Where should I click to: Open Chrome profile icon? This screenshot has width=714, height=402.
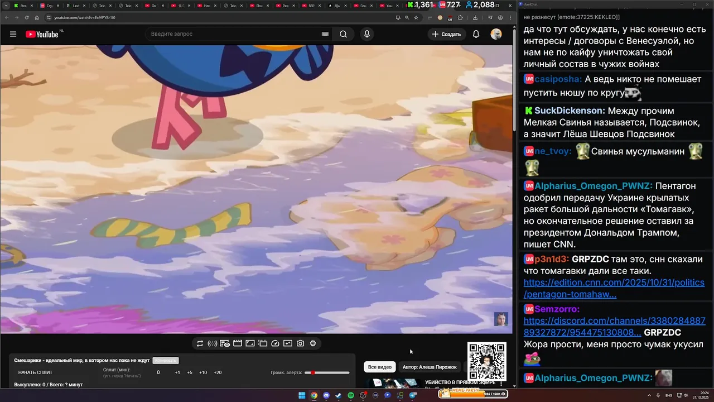click(500, 17)
